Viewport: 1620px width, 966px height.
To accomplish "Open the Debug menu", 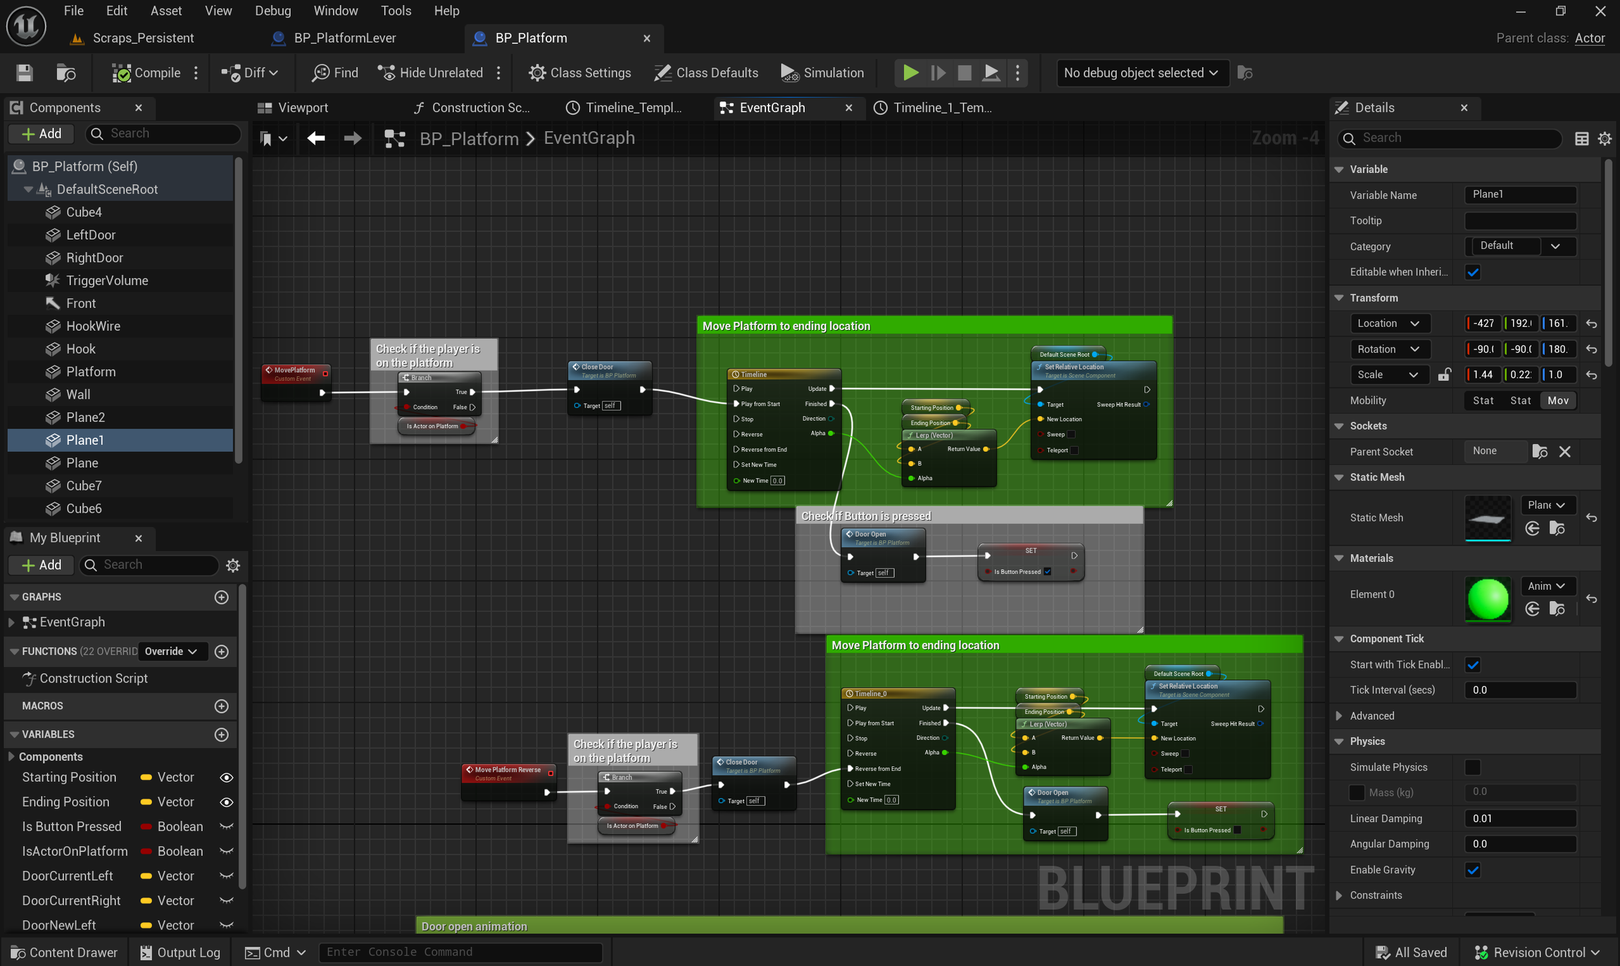I will coord(273,10).
